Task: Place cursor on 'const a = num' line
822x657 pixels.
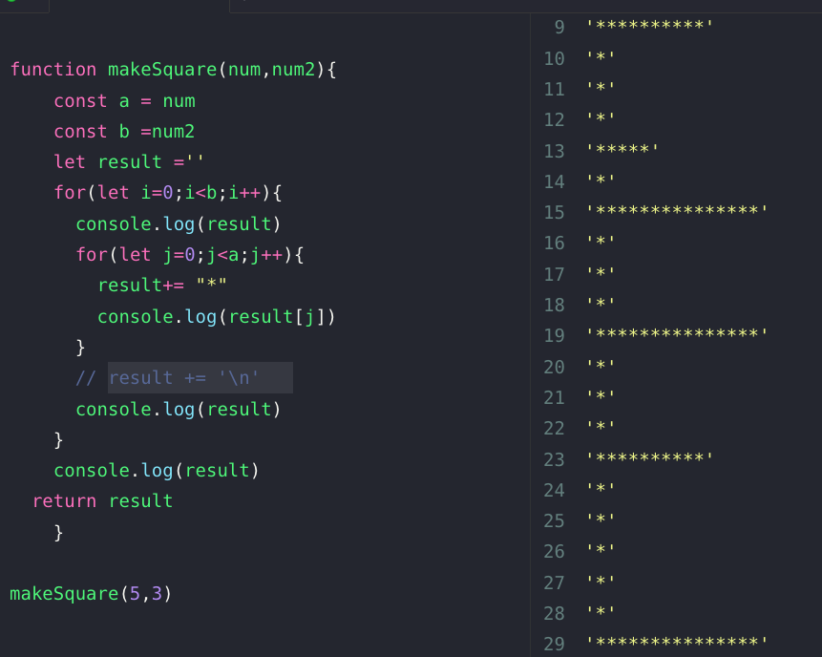Action: click(x=125, y=100)
